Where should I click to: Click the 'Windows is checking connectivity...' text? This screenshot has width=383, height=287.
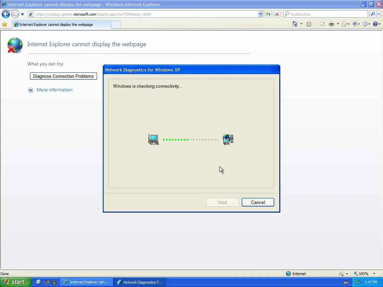(x=147, y=86)
